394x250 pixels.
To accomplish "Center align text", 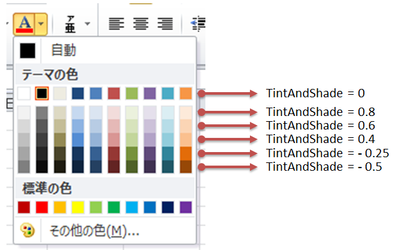I will 141,24.
